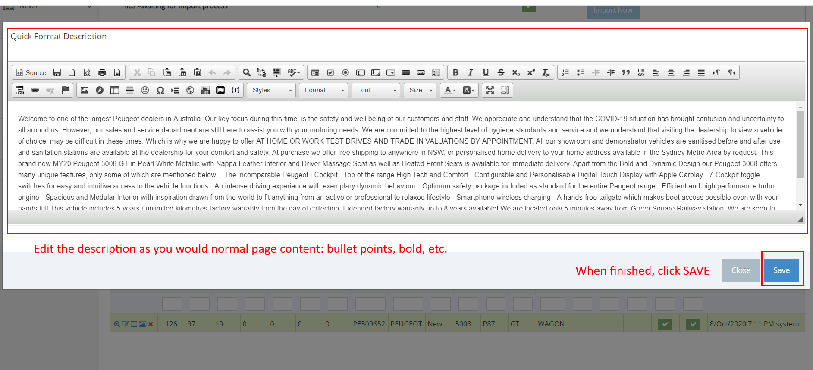Insert a bulleted list
The width and height of the screenshot is (813, 370).
[581, 72]
